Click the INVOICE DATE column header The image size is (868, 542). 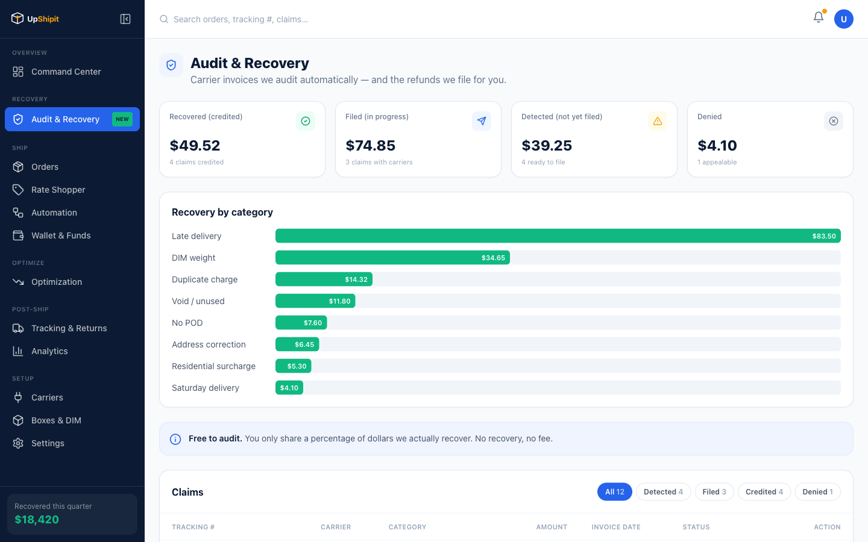pyautogui.click(x=616, y=527)
